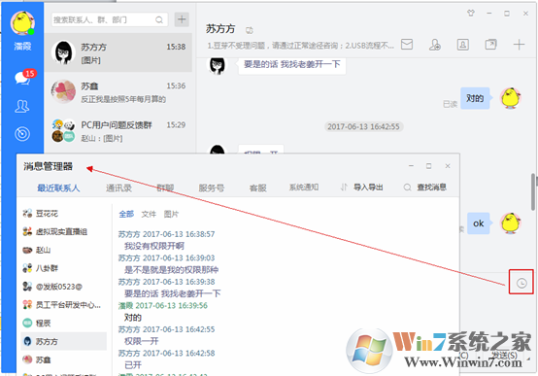Minimize the 消息管理器 window
The image size is (538, 376).
(411, 166)
